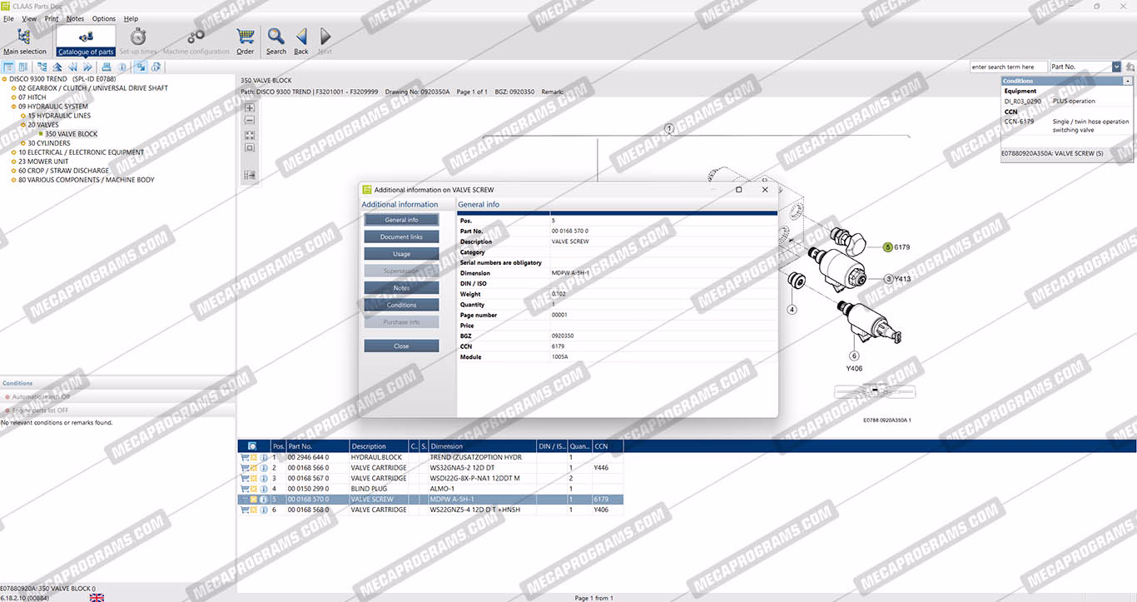Go Back using the blue arrow

tap(301, 40)
